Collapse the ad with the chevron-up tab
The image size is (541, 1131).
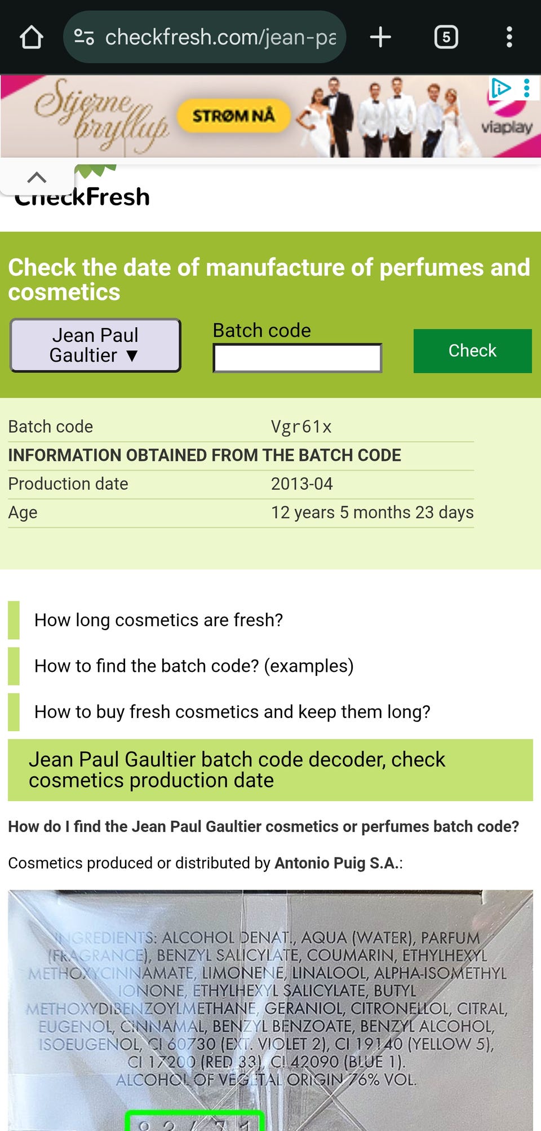point(37,177)
